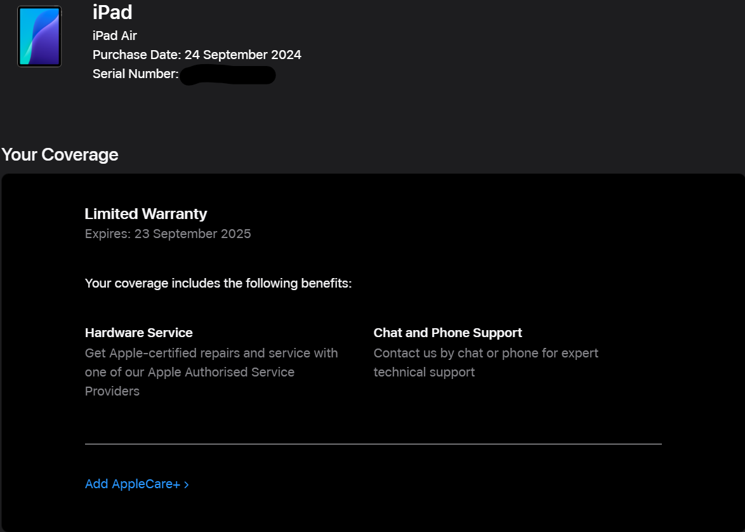Open the Add AppleCare+ link
The image size is (745, 532).
[x=137, y=484]
